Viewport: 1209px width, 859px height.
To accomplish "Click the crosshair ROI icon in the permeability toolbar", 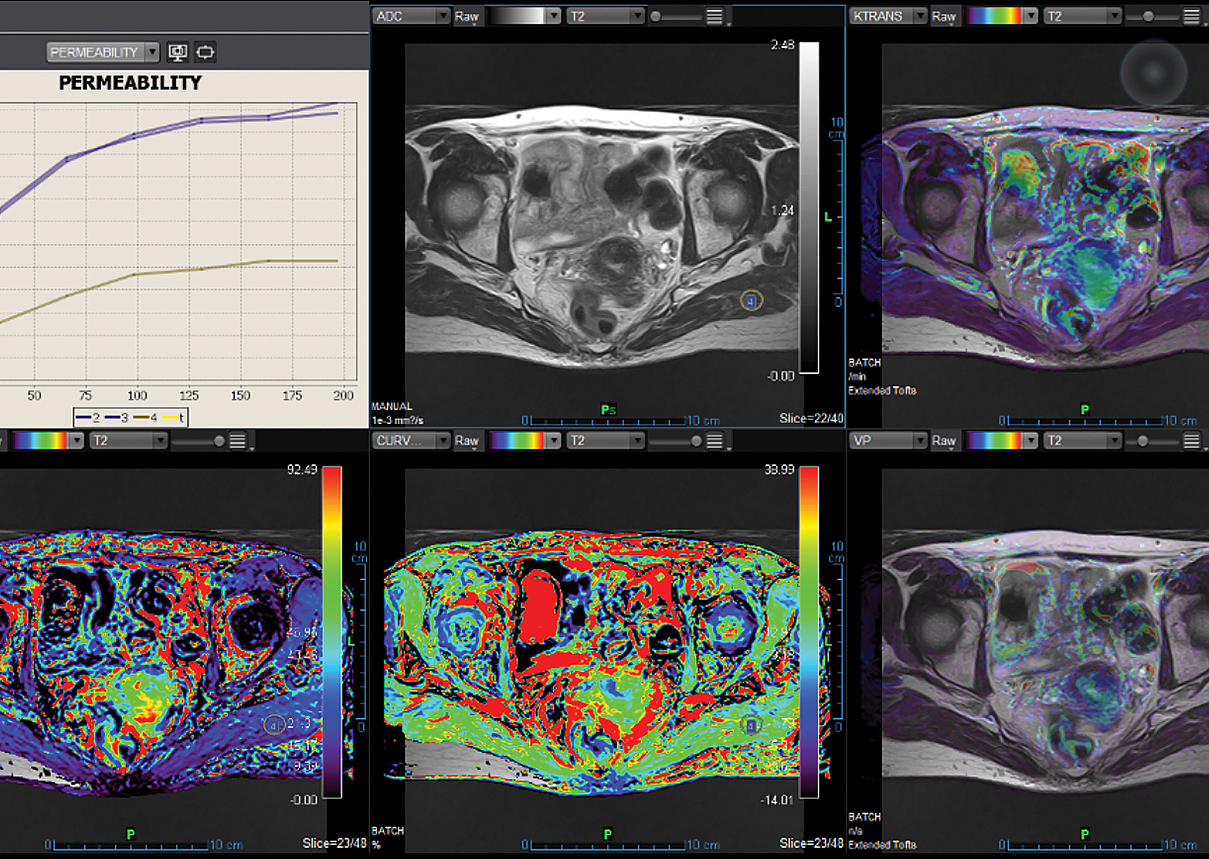I will (206, 52).
